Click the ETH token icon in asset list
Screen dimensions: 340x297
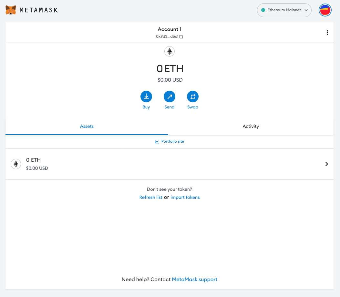tap(16, 164)
